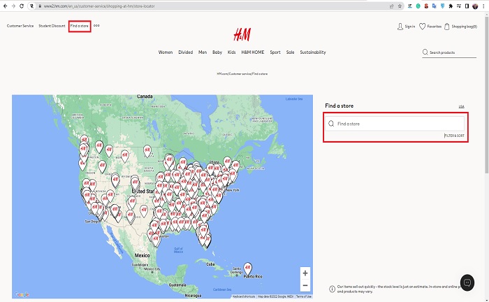Open the red S extension icon
The height and width of the screenshot is (302, 489).
point(426,6)
